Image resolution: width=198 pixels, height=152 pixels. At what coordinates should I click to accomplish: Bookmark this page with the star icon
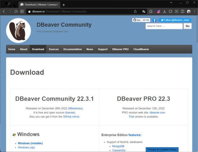click(144, 11)
